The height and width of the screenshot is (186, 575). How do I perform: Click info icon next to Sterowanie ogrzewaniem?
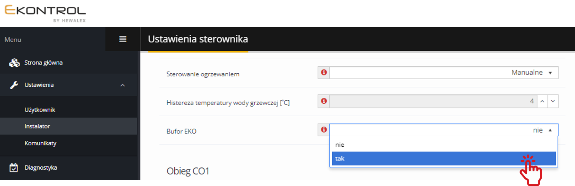[324, 73]
